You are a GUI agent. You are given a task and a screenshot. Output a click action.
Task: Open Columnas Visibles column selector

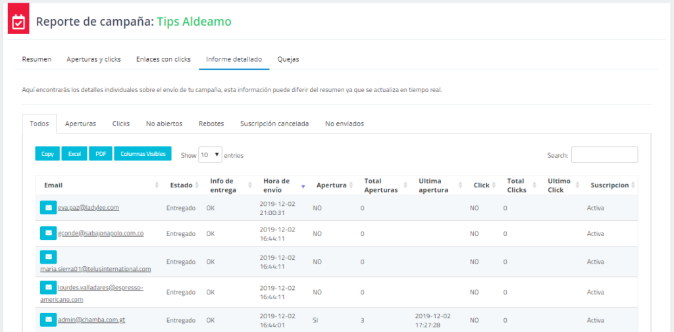coord(143,154)
